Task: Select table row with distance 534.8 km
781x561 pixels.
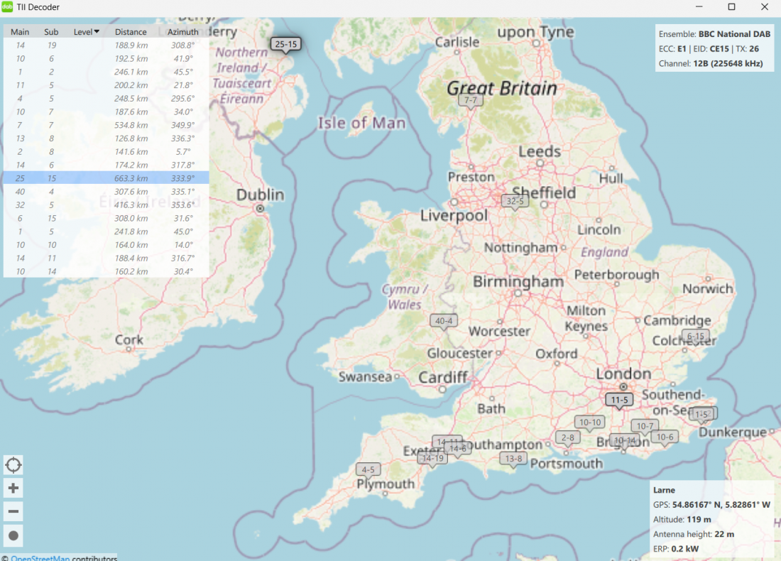Action: pos(106,125)
